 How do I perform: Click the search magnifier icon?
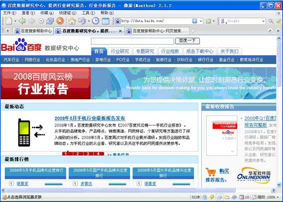[x=271, y=21]
